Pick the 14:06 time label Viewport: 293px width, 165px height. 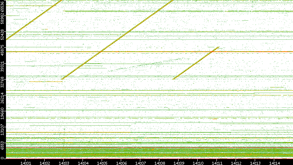[121, 163]
